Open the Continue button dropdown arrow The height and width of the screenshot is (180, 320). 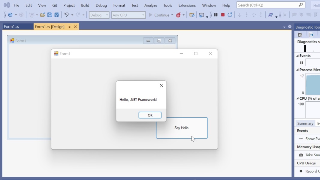172,15
